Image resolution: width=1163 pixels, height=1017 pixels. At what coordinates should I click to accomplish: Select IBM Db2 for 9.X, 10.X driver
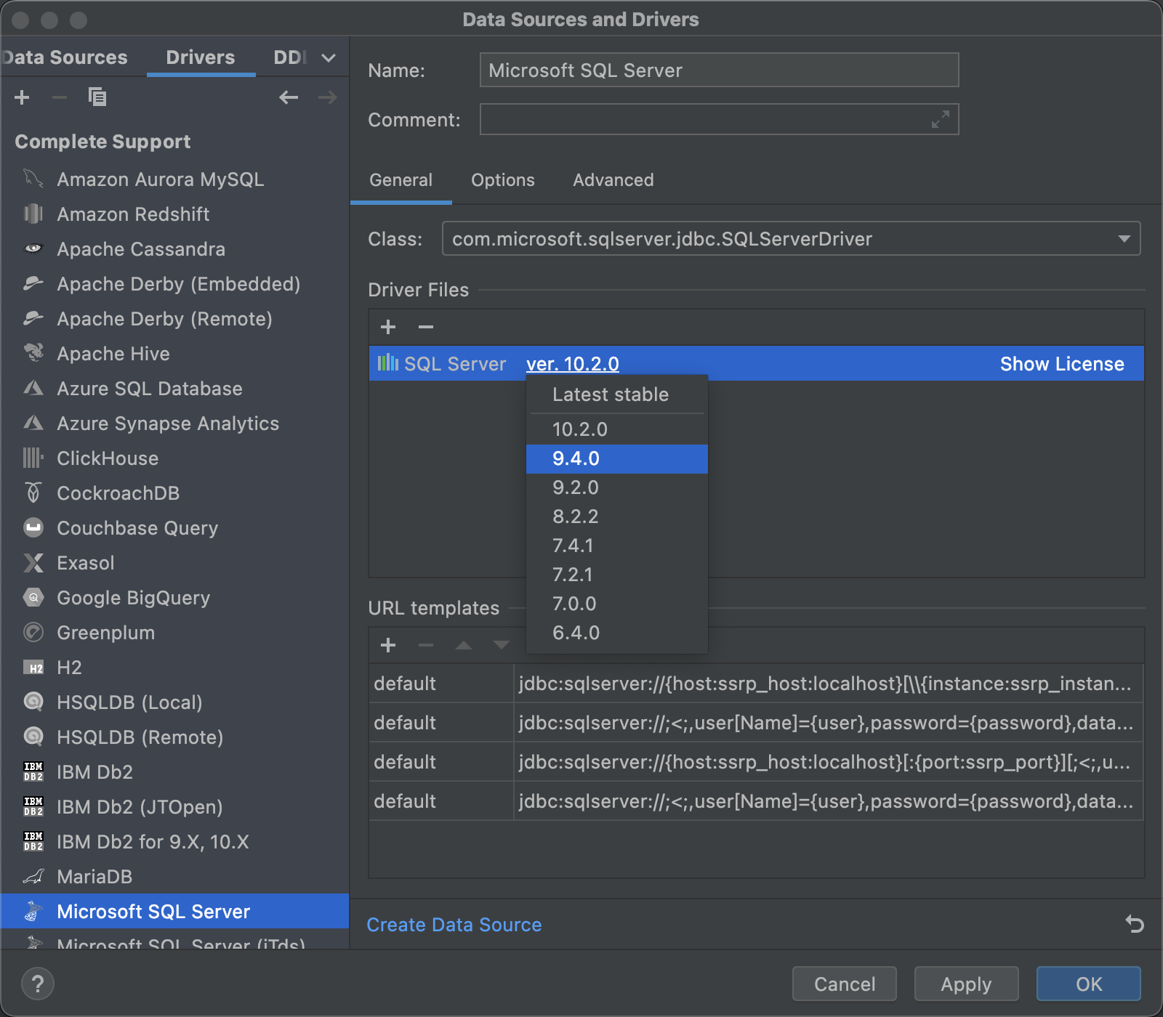pyautogui.click(x=174, y=841)
